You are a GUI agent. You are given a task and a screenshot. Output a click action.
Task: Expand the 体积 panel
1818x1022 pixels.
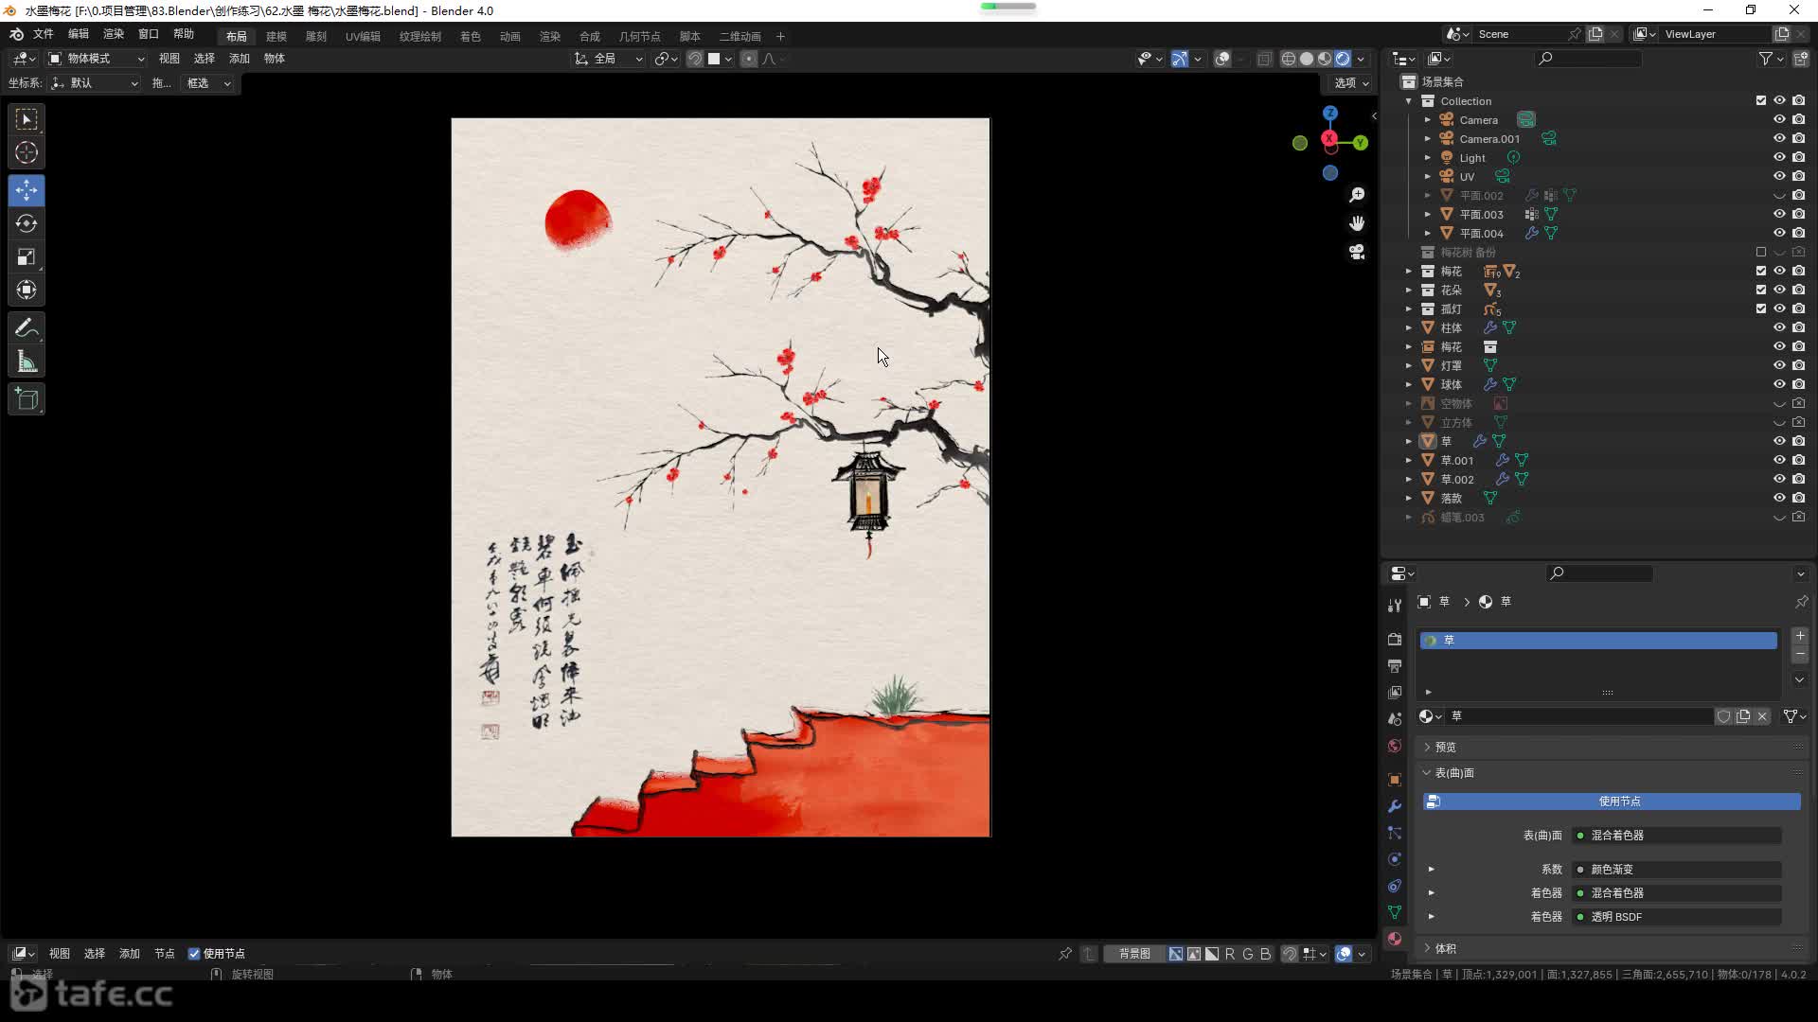1445,948
